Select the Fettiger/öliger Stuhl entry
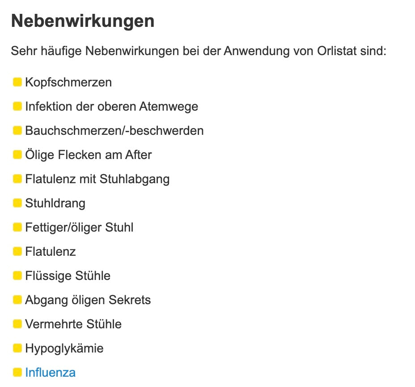This screenshot has height=387, width=415. pos(79,227)
